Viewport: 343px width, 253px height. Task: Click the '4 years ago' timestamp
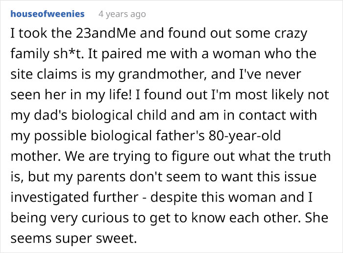[x=122, y=14]
